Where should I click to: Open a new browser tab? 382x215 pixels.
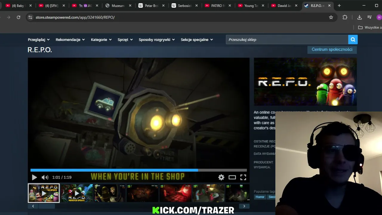[339, 6]
